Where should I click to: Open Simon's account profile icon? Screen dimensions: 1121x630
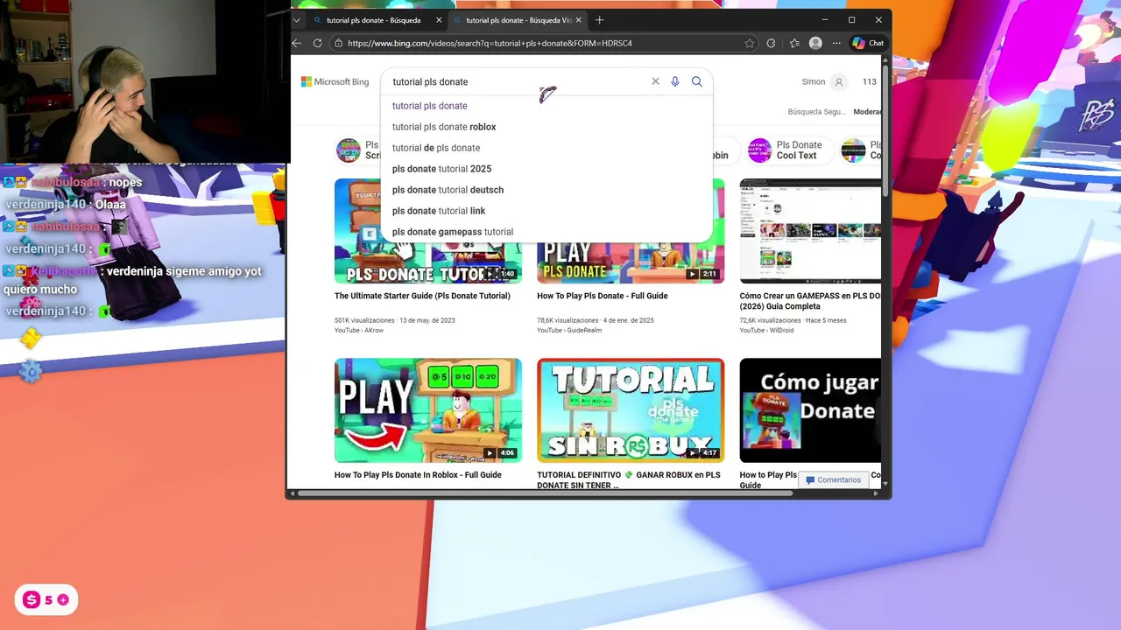click(838, 81)
